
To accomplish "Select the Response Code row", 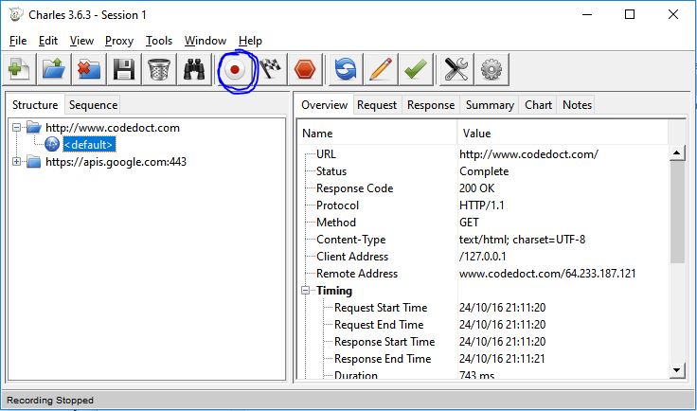I will click(x=485, y=188).
